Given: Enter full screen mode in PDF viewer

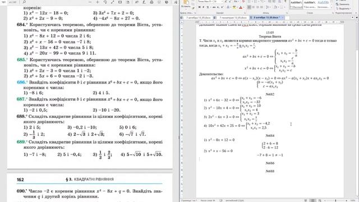Looking at the screenshot, I should pos(113,2).
